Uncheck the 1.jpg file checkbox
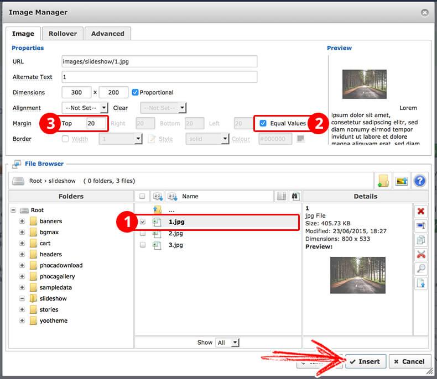437x379 pixels. [x=143, y=222]
